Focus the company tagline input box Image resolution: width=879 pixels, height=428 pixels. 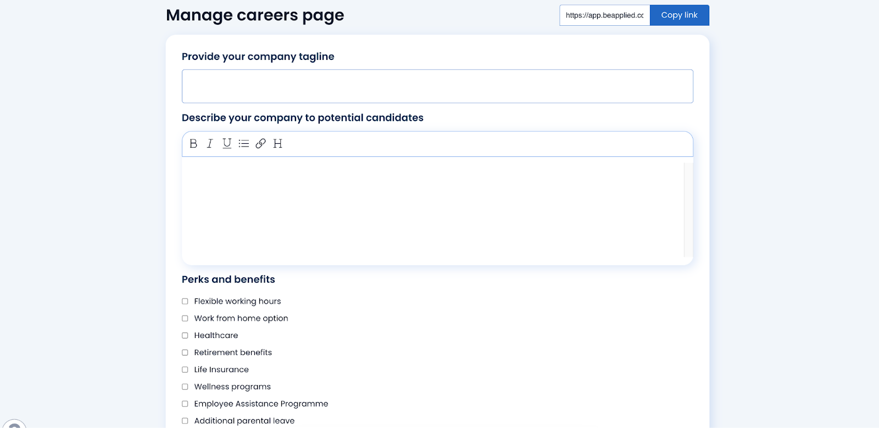point(437,86)
